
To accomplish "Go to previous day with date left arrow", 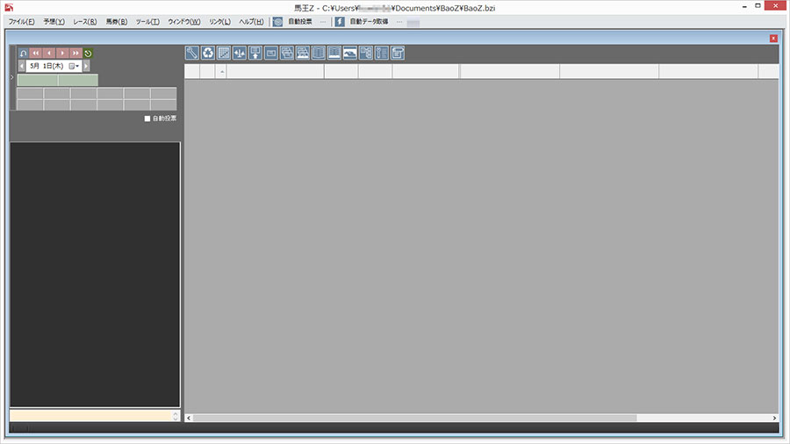I will [22, 66].
